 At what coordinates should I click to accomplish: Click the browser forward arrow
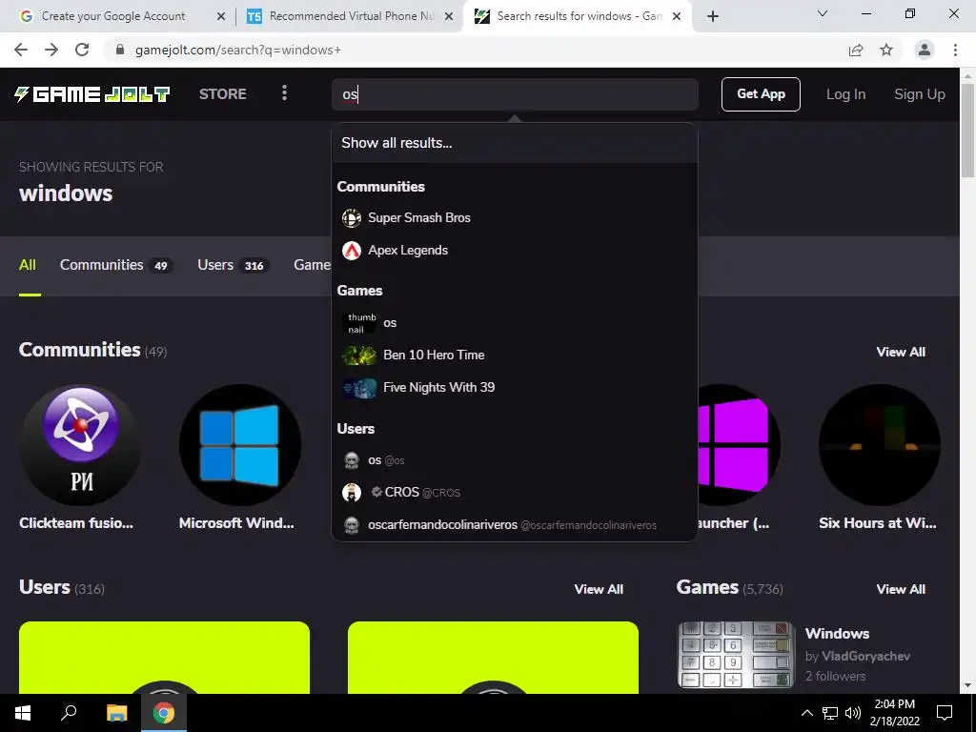click(51, 50)
